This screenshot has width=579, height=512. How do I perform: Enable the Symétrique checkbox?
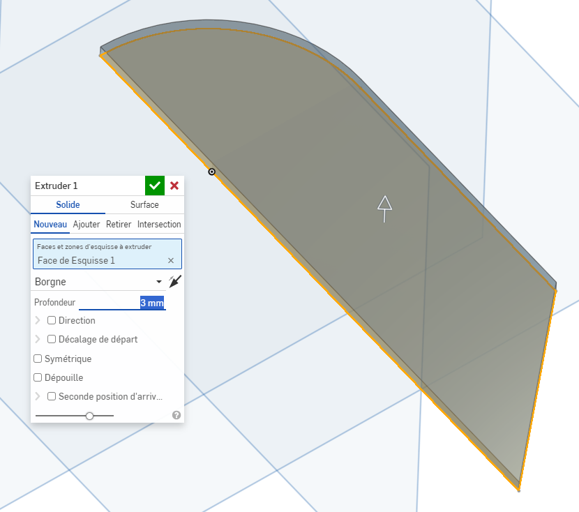[38, 359]
